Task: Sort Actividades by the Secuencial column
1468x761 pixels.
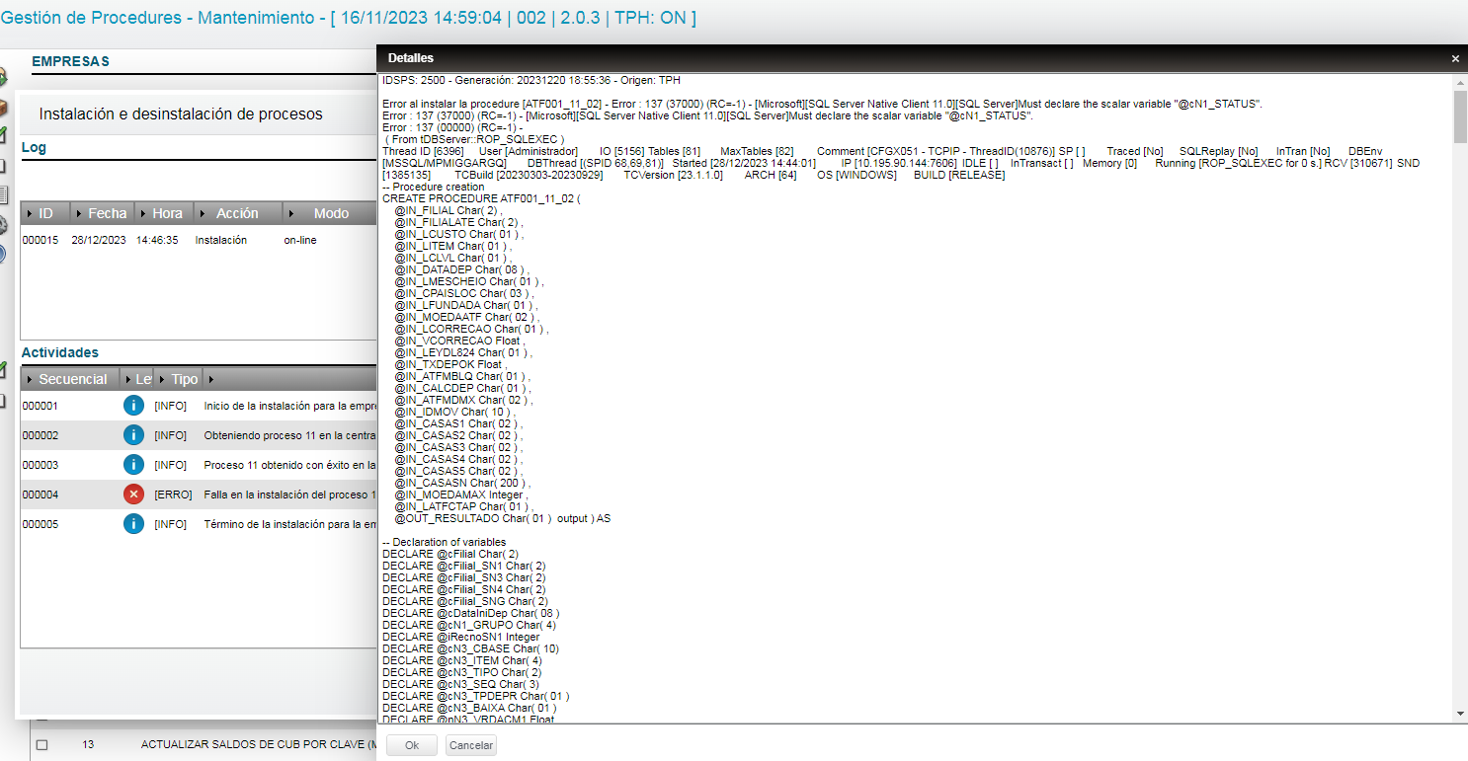Action: point(72,379)
